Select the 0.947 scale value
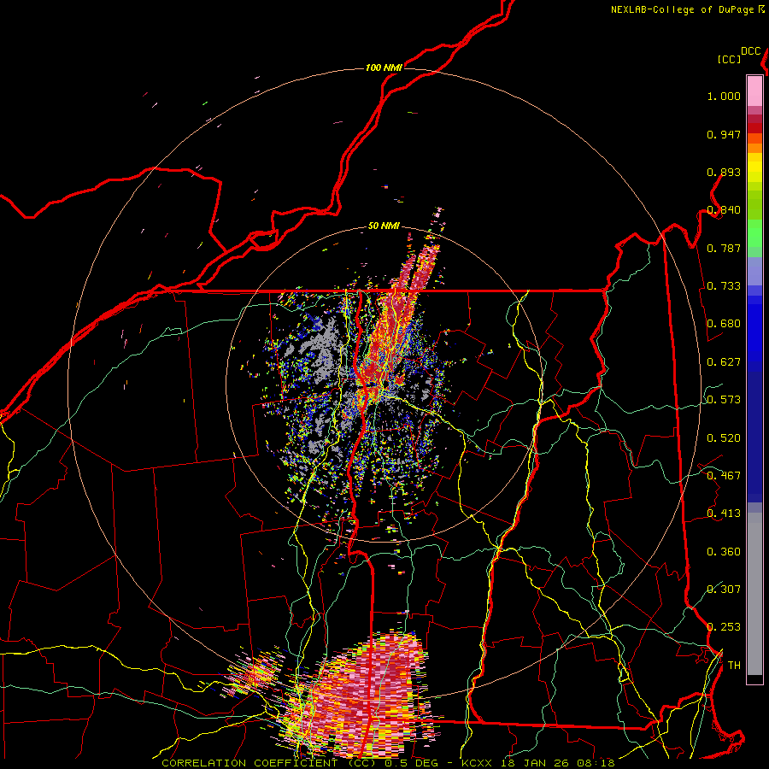This screenshot has width=769, height=769. click(724, 134)
